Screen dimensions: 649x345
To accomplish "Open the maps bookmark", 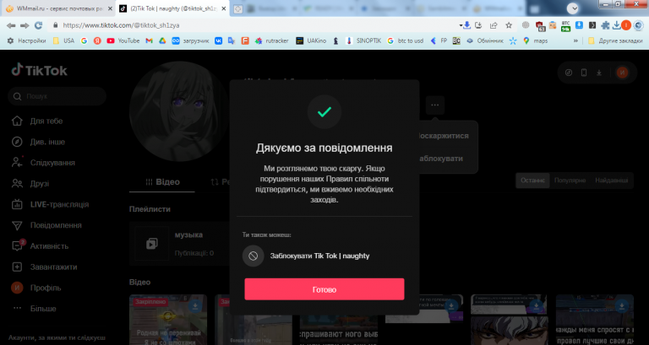I will click(535, 40).
